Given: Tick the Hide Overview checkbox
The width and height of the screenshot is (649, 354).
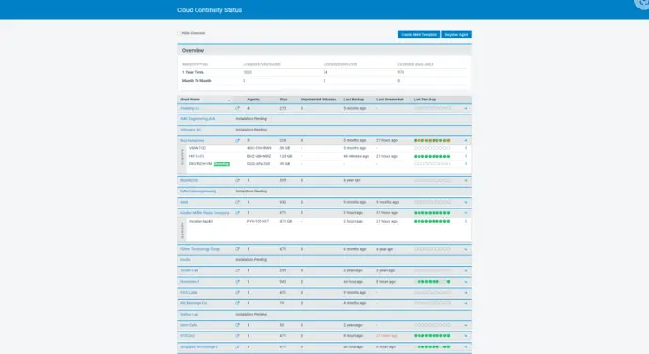Looking at the screenshot, I should tap(180, 33).
